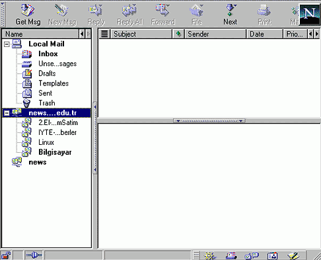Select the news....edu.tr news server
Image resolution: width=321 pixels, height=260 pixels.
coord(46,113)
